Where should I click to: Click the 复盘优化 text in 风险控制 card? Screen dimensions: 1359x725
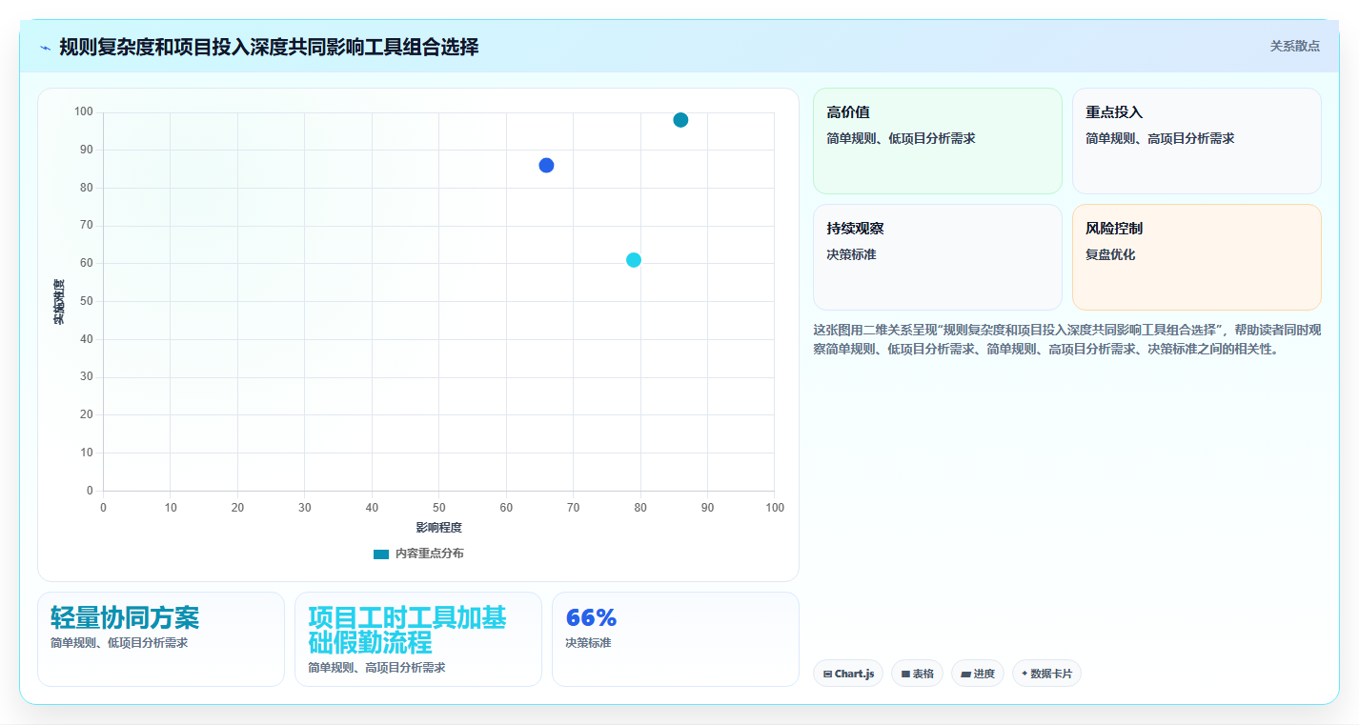click(1110, 254)
